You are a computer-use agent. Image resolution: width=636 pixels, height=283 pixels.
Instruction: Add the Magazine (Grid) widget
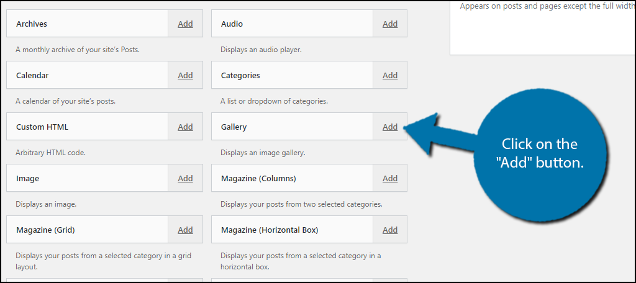(x=185, y=230)
